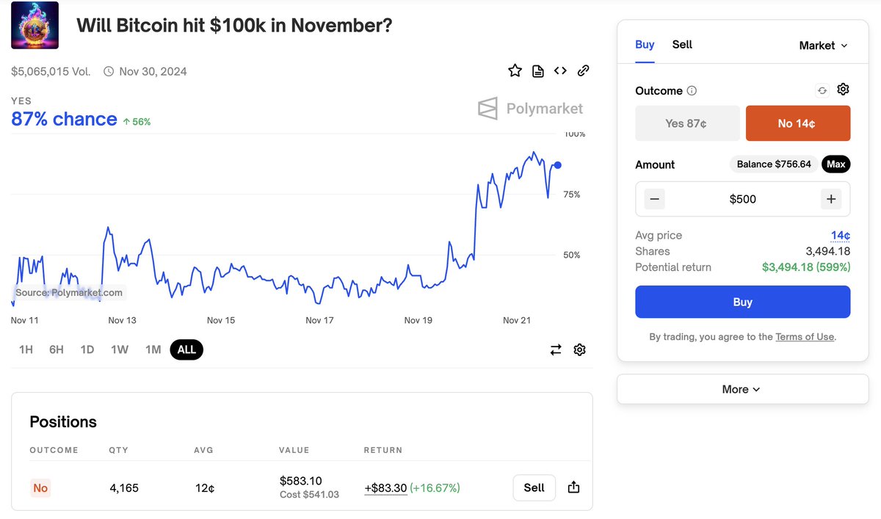
Task: Click the 4,165 quantity value
Action: pos(123,488)
